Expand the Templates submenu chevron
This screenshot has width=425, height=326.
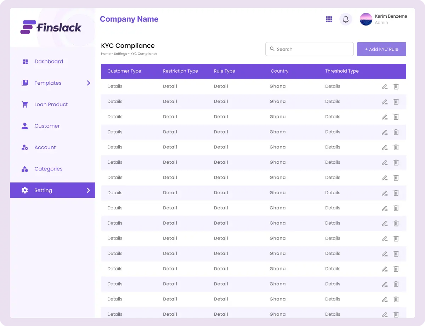tap(88, 83)
